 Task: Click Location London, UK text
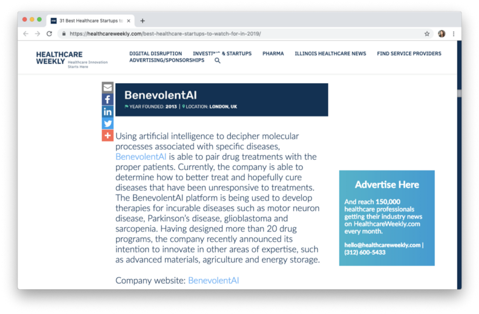click(x=210, y=107)
